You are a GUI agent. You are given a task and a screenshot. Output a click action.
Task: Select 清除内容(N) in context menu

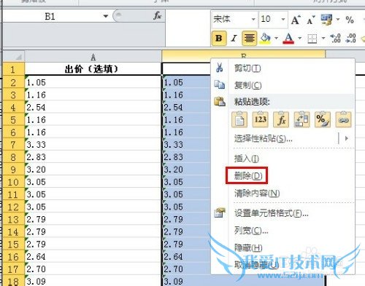(257, 193)
